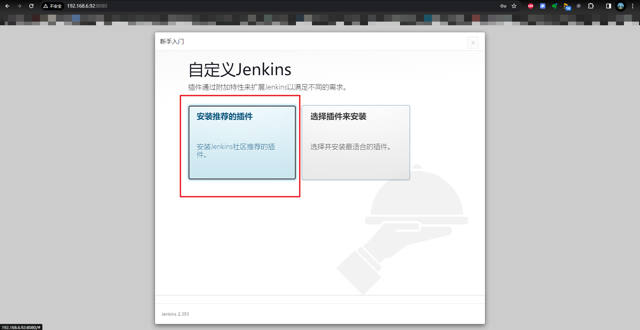Open the extension with the 16 badge
Screen dimensions: 640x330
click(567, 7)
